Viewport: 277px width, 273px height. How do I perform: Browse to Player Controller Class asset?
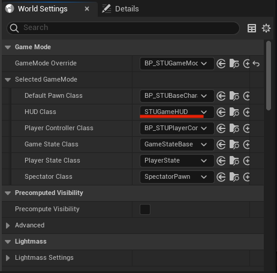pos(234,128)
